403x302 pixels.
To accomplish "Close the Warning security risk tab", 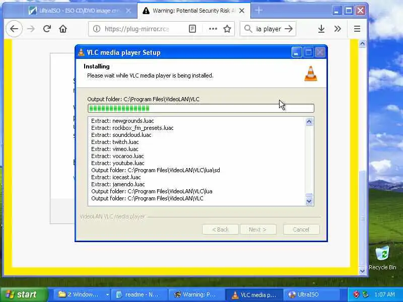I will 242,11.
